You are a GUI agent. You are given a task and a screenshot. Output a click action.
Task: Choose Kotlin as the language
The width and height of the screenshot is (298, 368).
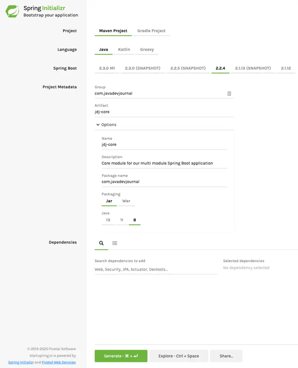pos(124,50)
